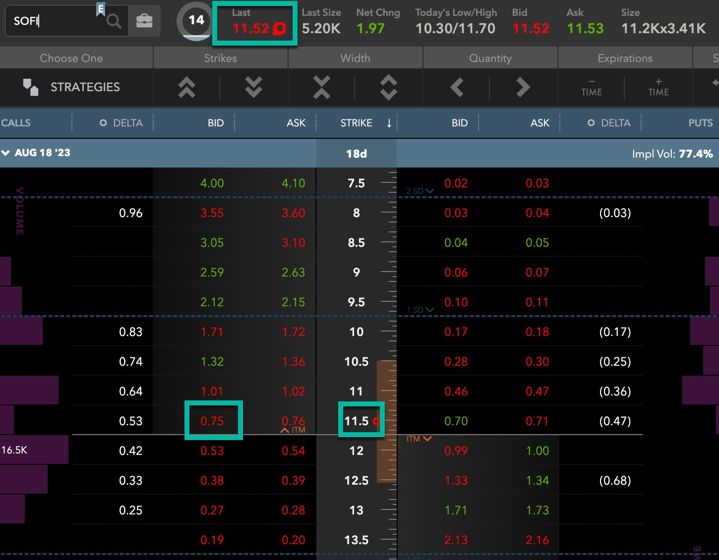Expand the 2 SD range marker
The image size is (719, 560).
click(420, 191)
